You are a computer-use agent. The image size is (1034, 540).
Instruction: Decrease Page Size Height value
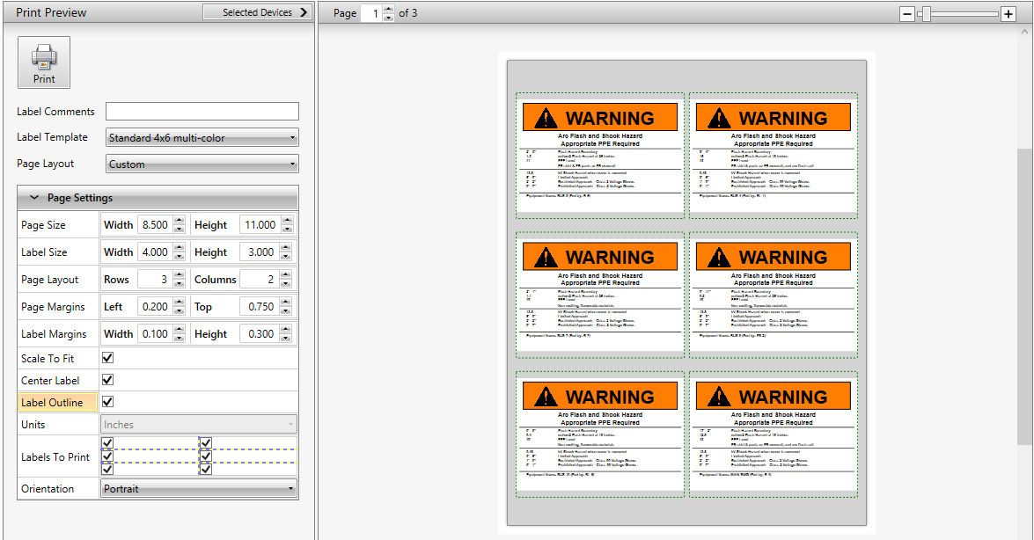[x=287, y=229]
